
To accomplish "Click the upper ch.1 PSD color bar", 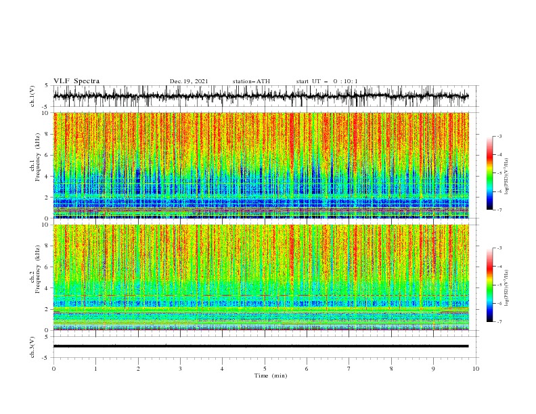I will (x=489, y=173).
